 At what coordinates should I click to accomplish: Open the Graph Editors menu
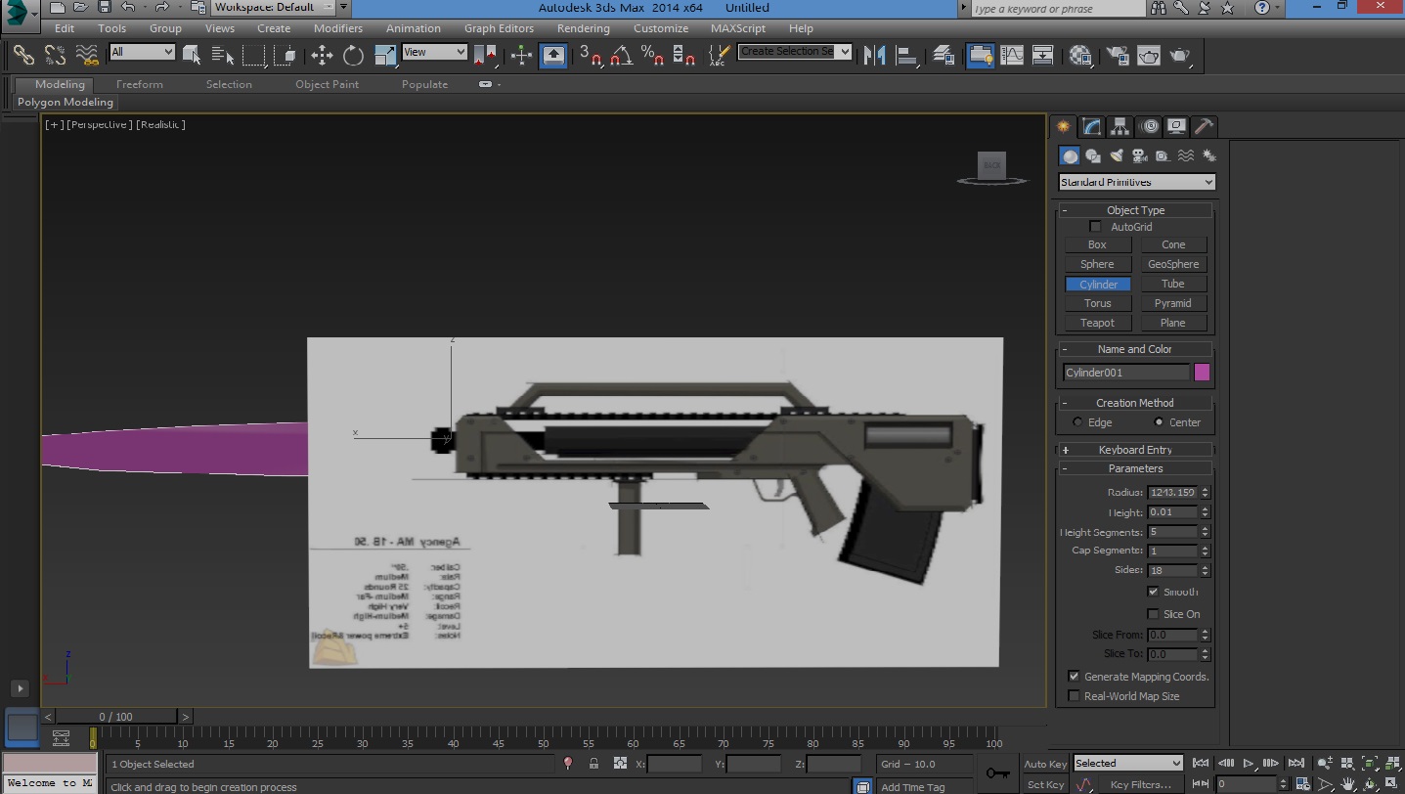click(x=499, y=28)
